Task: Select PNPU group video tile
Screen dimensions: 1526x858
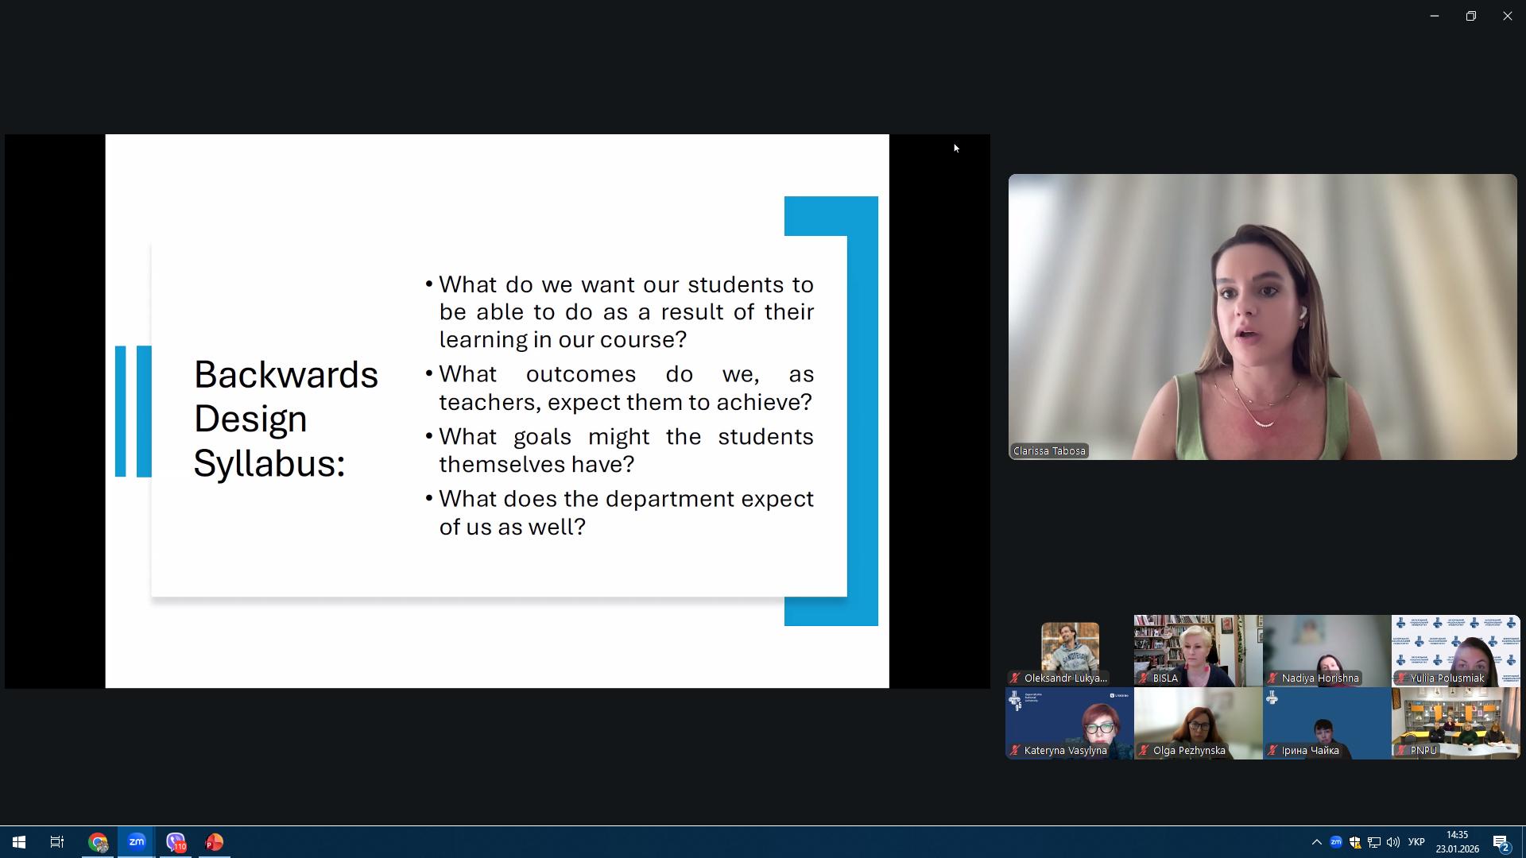Action: [1455, 723]
